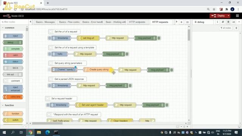Clear debug messages with trash icon

[236, 28]
